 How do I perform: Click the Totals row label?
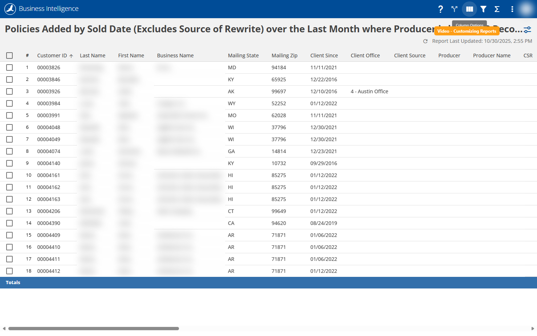tap(13, 283)
